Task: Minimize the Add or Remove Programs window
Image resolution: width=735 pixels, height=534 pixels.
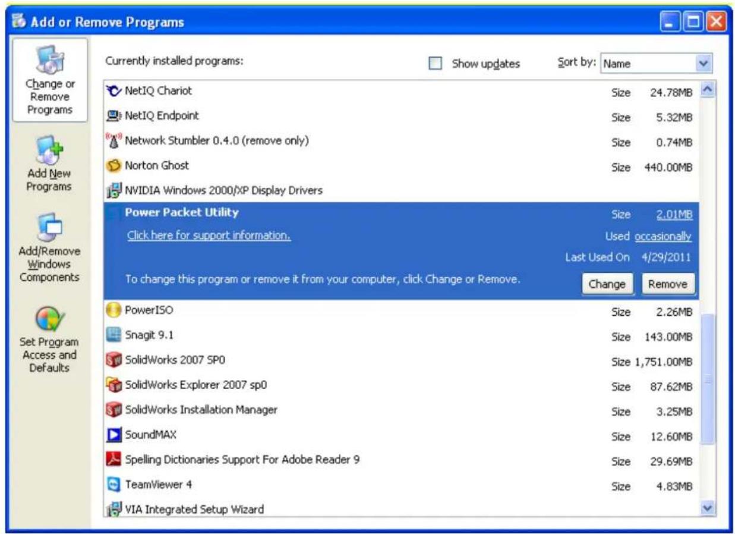Action: (670, 22)
